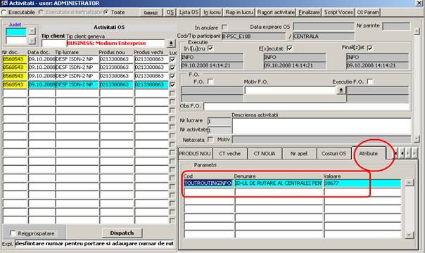
Task: Toggle Luc checkbox in the cyan highlighted row
Action: [172, 85]
